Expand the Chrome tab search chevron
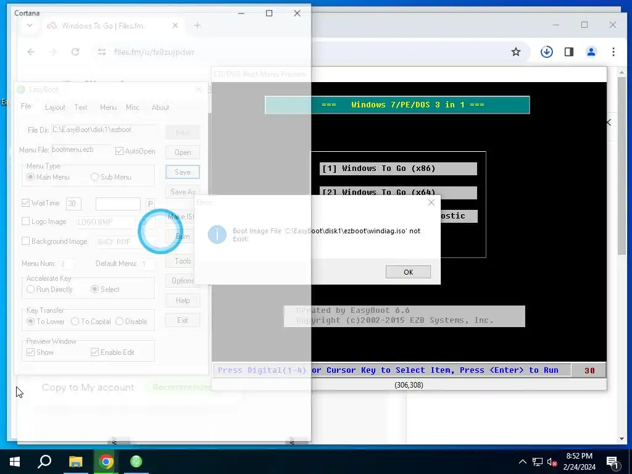 [30, 25]
